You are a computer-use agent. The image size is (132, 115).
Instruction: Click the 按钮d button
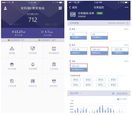pyautogui.click(x=113, y=85)
